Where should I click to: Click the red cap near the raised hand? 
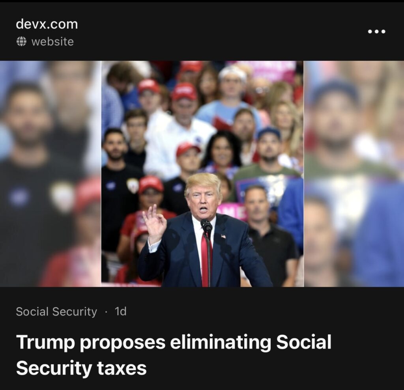(x=151, y=185)
